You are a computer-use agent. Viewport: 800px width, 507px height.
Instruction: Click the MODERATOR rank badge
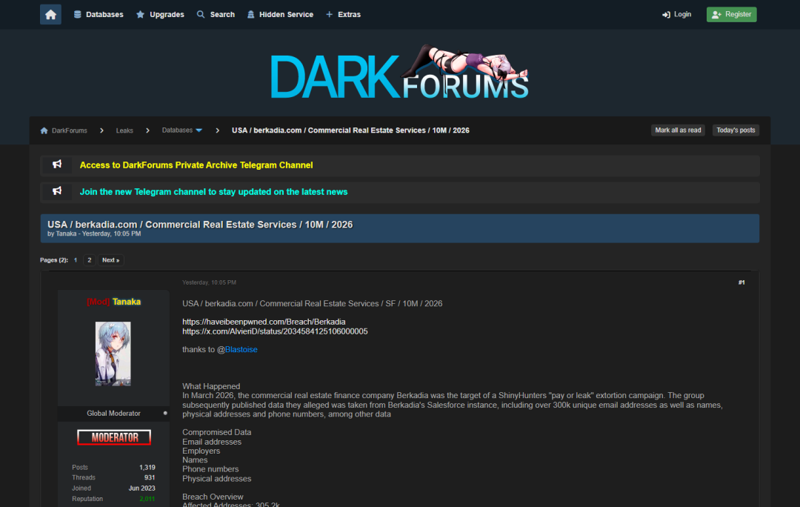pos(114,437)
